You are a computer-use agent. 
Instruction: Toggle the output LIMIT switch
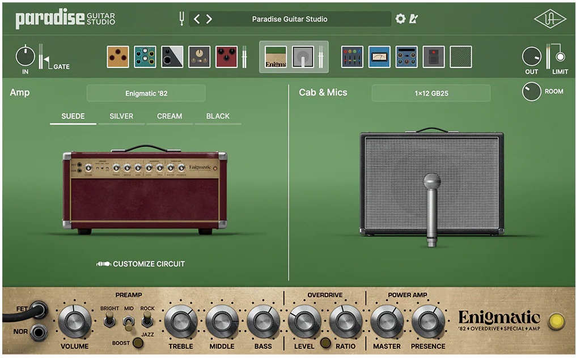(560, 57)
